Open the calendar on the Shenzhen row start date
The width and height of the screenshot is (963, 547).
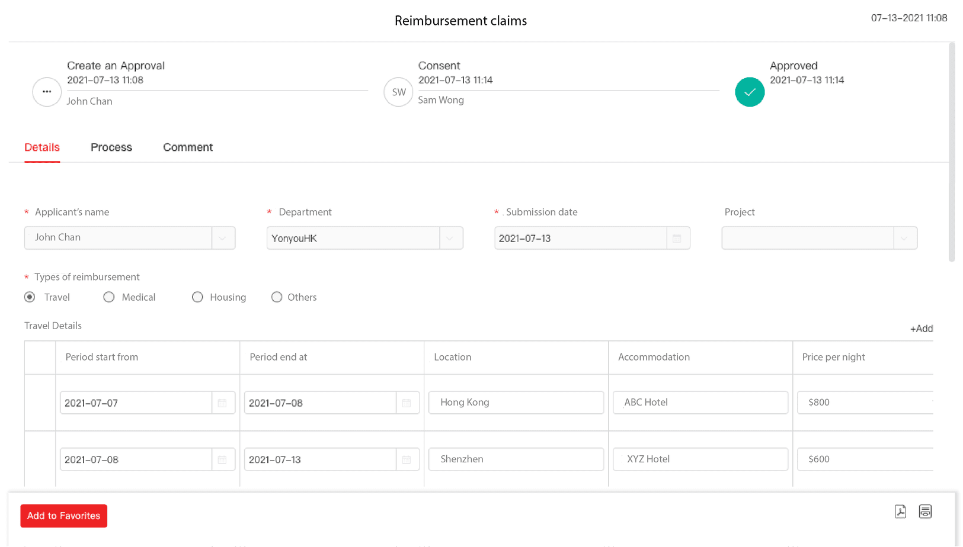pos(223,459)
